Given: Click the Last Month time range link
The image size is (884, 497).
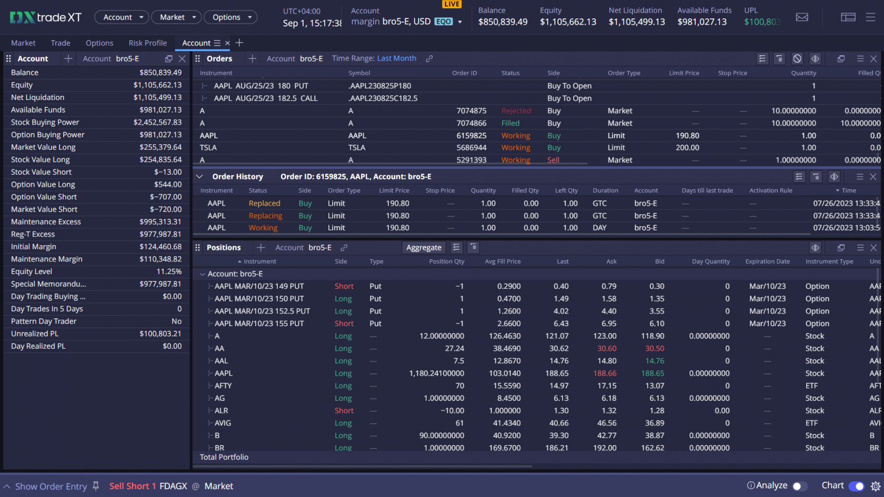Looking at the screenshot, I should 397,58.
